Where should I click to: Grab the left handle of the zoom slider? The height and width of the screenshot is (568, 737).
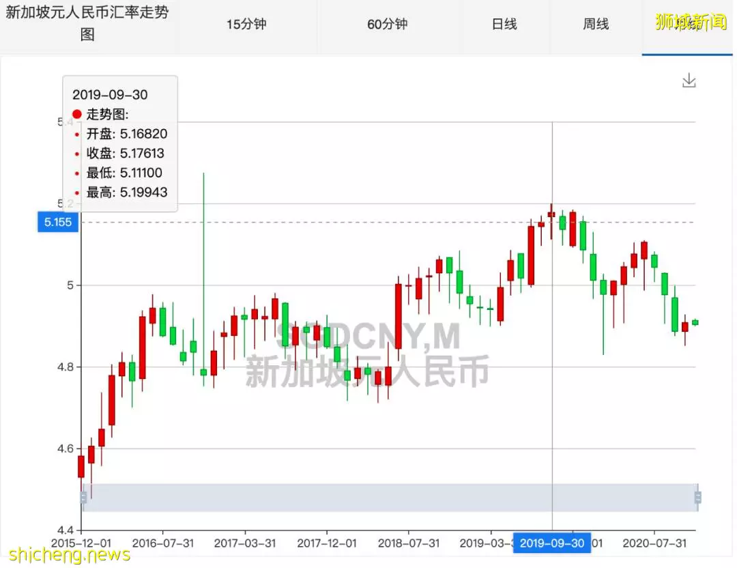click(84, 497)
